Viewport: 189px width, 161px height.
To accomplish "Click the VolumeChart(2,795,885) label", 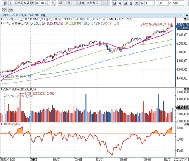I will pos(19,89).
